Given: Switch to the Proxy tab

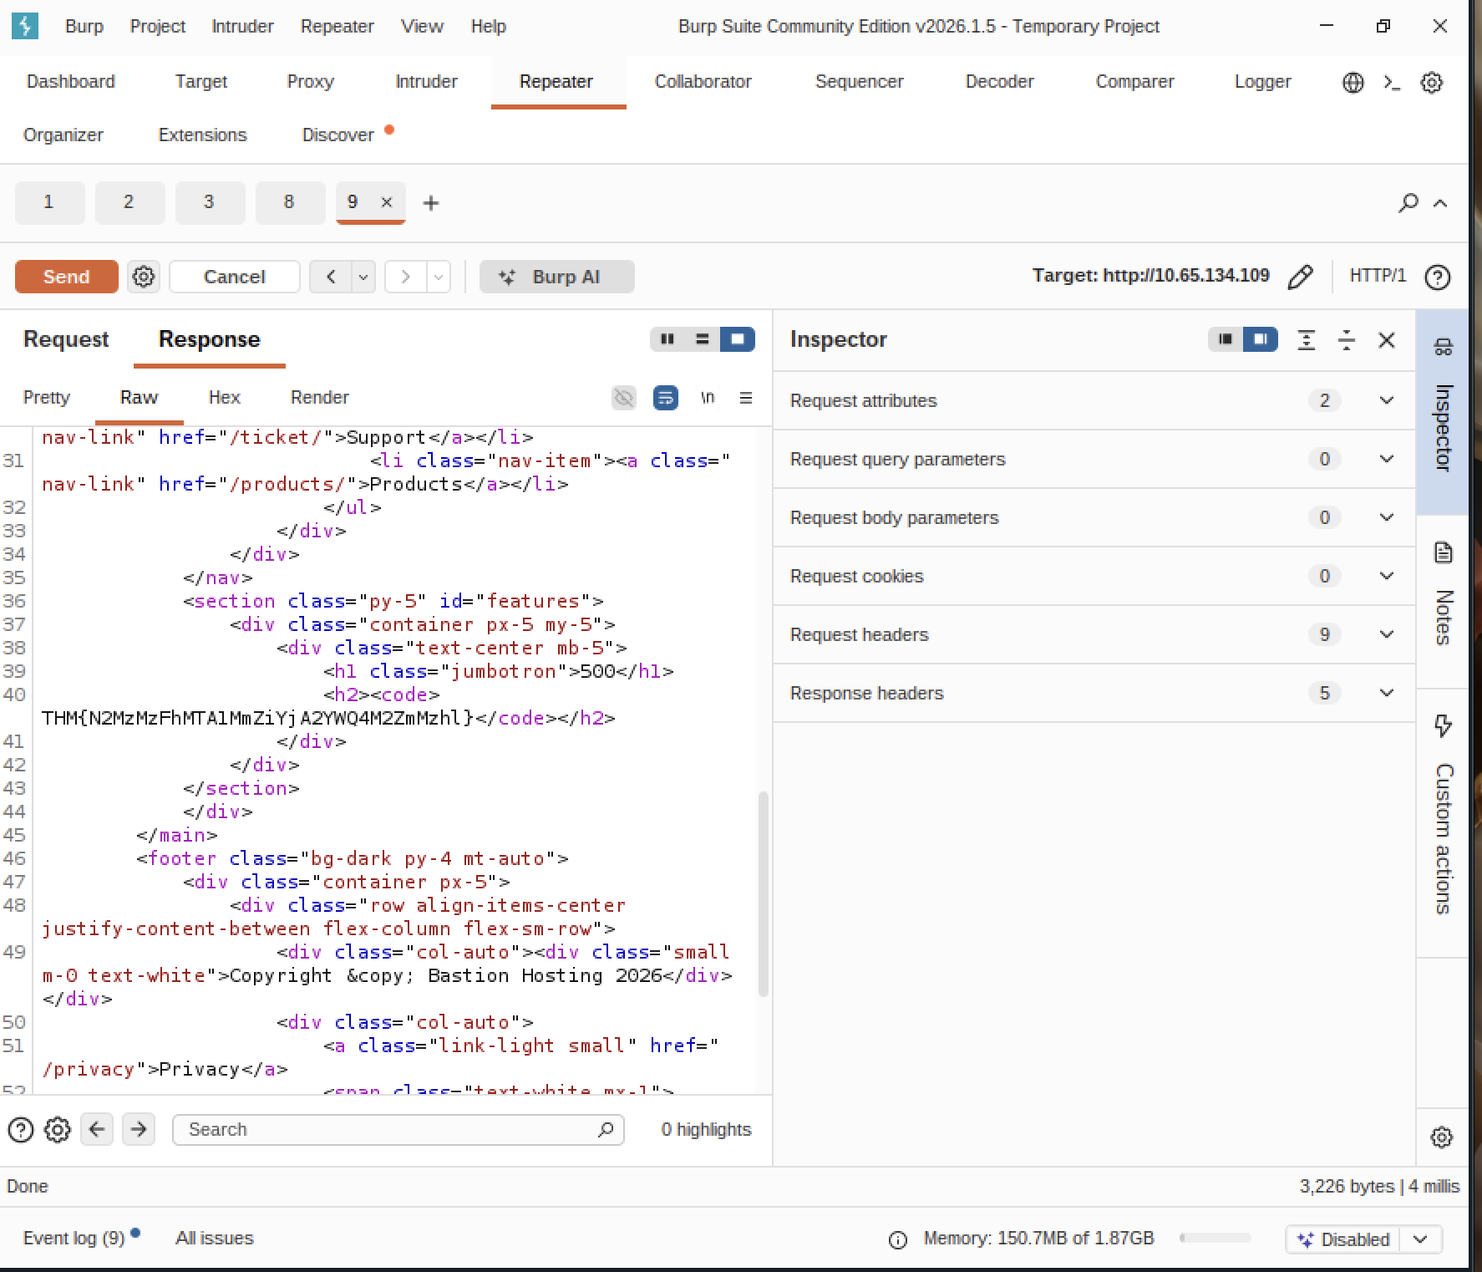Looking at the screenshot, I should coord(311,82).
